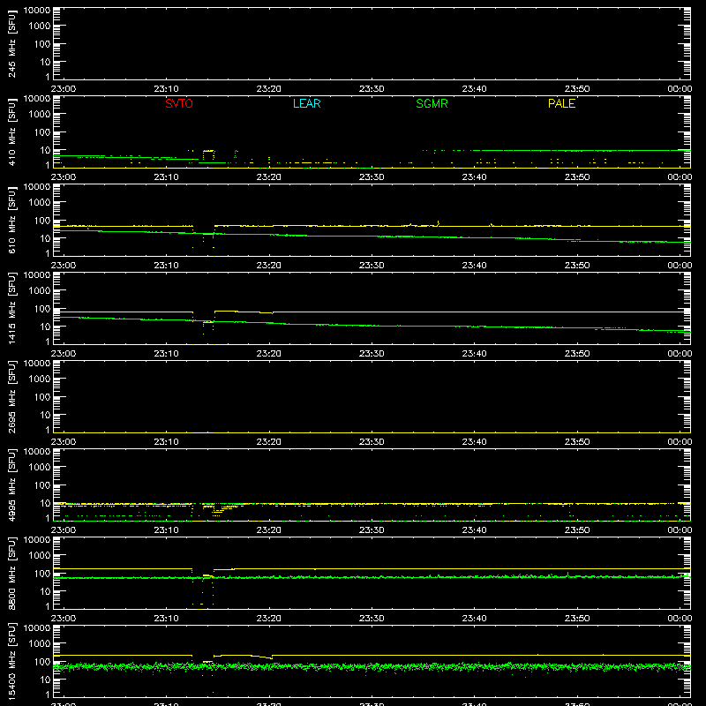The image size is (706, 706).
Task: Click the green SGMR spike near 23:49 at 8800 MHz
Action: [x=567, y=574]
